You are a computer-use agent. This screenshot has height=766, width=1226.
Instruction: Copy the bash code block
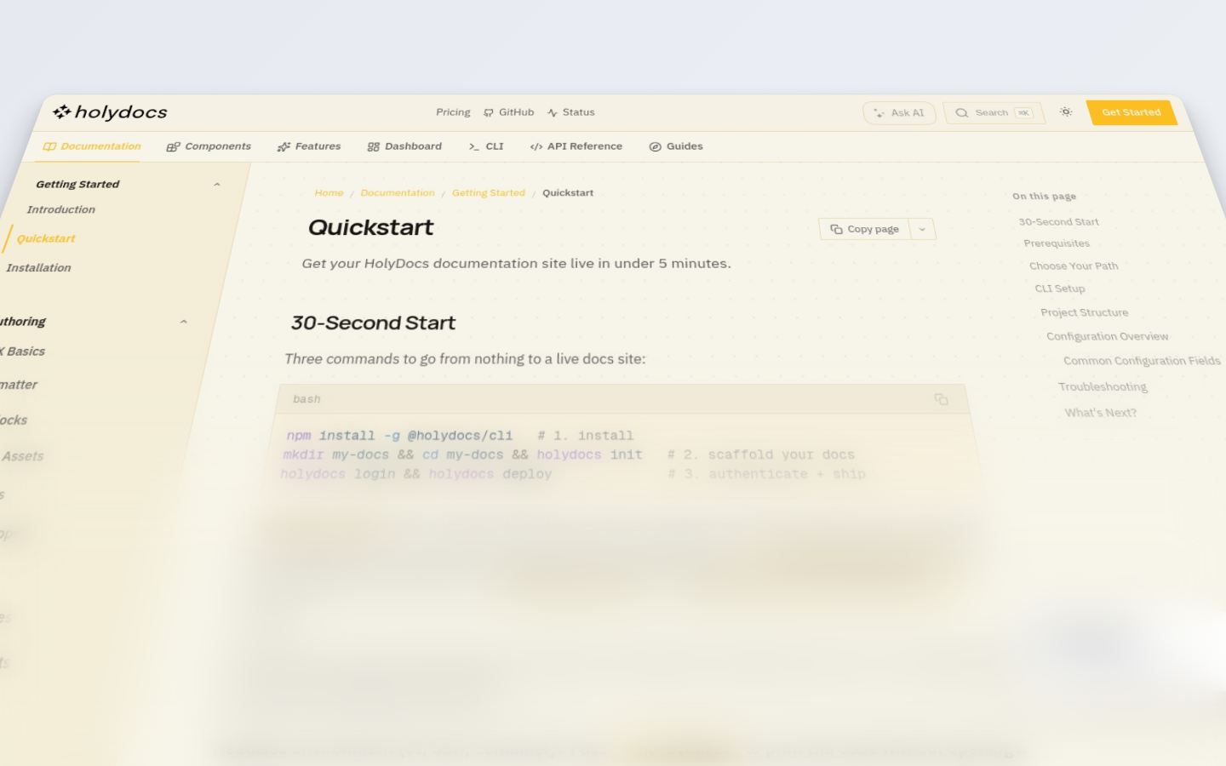point(941,399)
